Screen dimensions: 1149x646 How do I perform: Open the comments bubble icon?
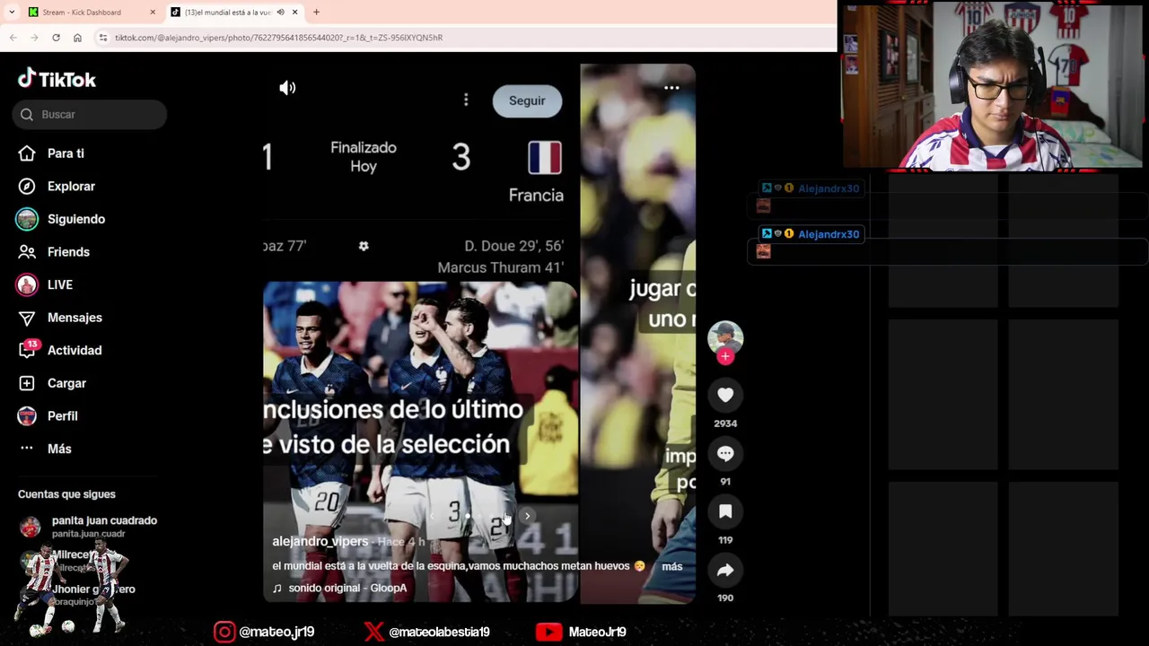(x=725, y=453)
